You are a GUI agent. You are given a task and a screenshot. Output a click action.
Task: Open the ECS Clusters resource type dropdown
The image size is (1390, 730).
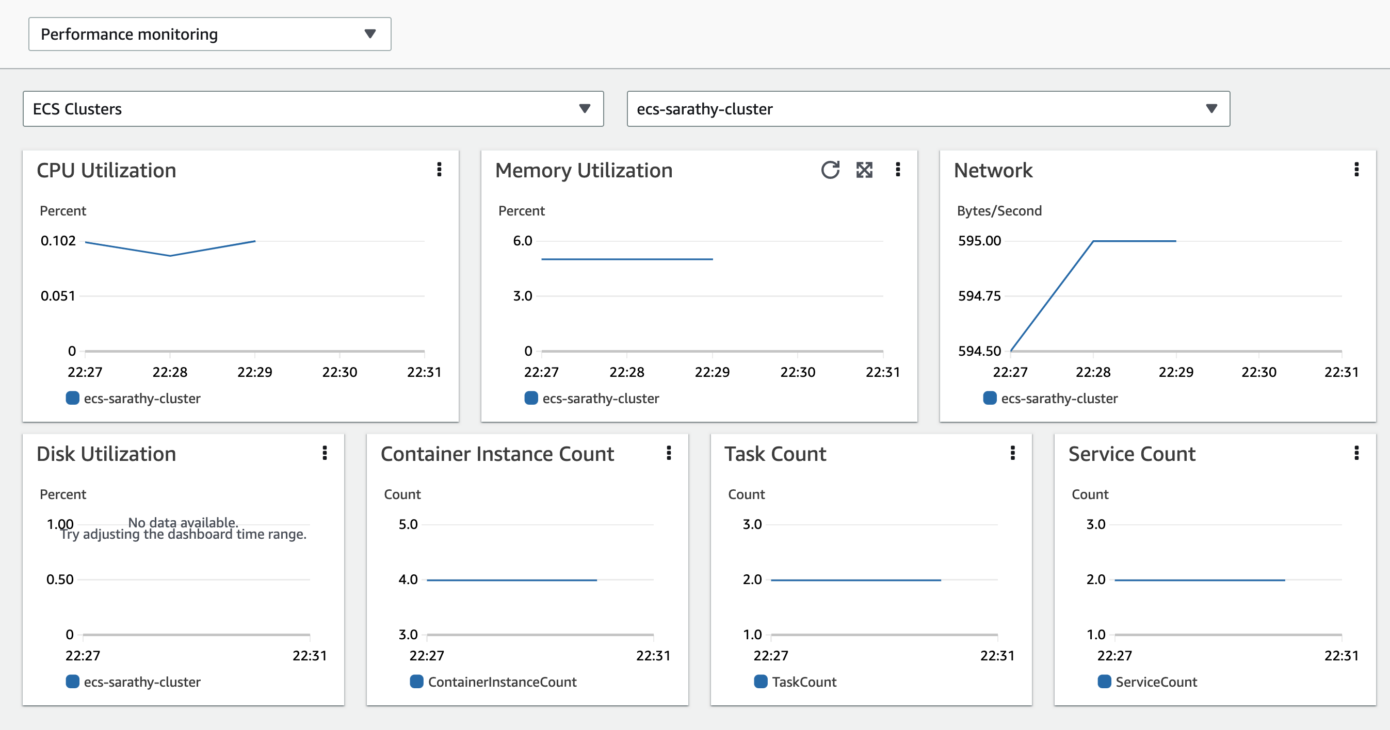click(313, 109)
